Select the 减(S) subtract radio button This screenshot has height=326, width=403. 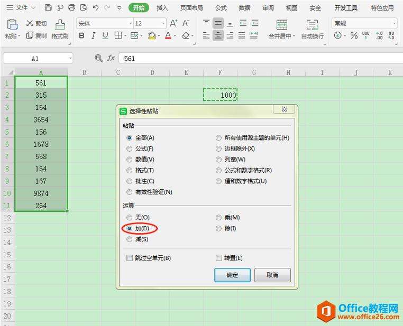point(130,239)
